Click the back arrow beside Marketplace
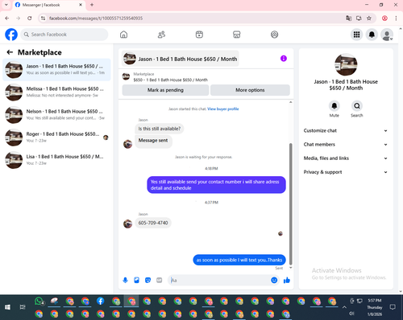This screenshot has width=403, height=320. [10, 52]
